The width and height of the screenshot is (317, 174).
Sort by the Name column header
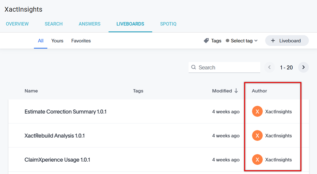coord(31,91)
